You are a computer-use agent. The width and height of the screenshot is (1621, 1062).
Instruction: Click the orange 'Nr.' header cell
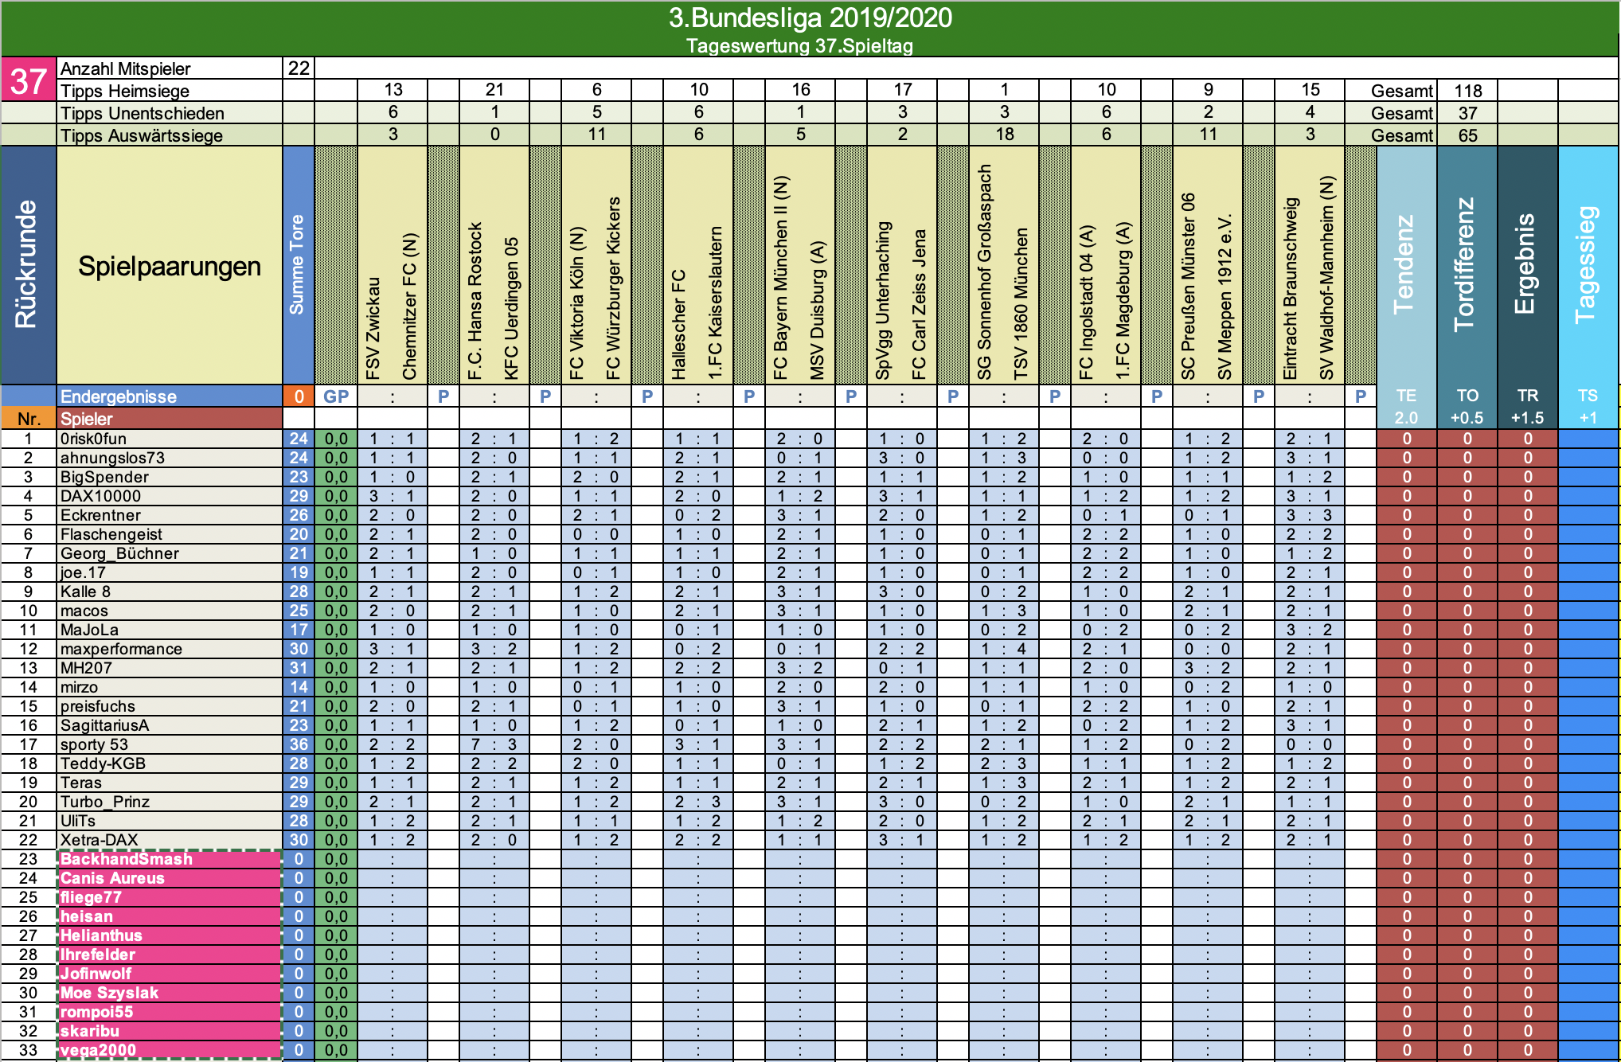tap(29, 419)
